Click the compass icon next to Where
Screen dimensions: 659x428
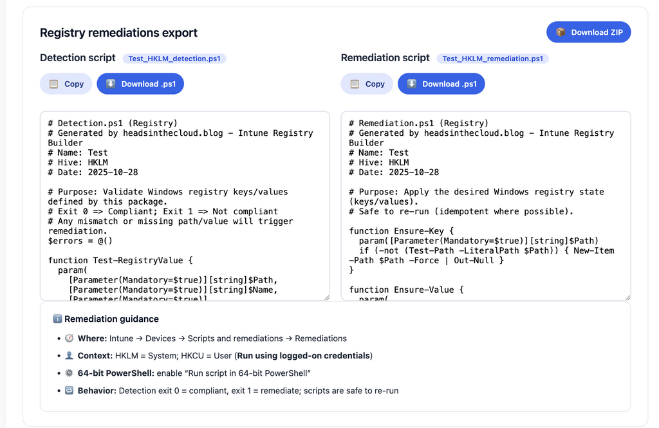pyautogui.click(x=70, y=339)
